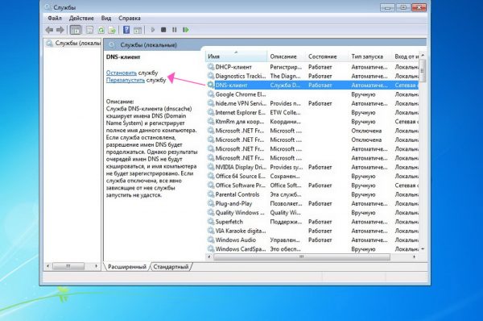This screenshot has height=321, width=483.
Task: Select the Windows Audio service icon
Action: click(211, 240)
